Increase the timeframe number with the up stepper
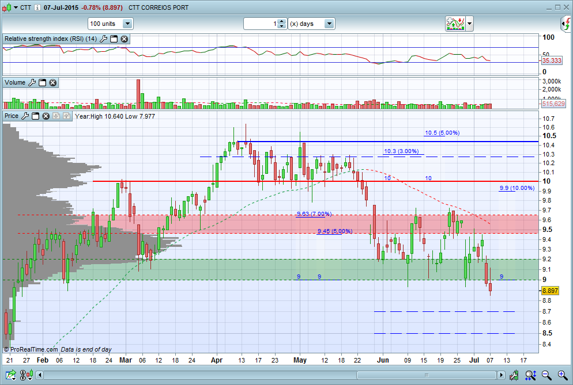This screenshot has width=573, height=385. point(281,21)
